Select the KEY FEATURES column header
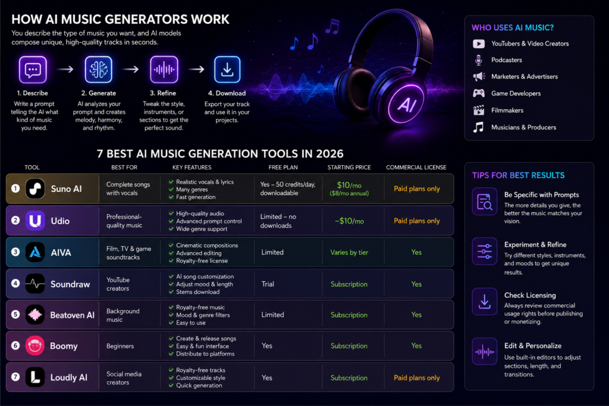 [x=192, y=167]
